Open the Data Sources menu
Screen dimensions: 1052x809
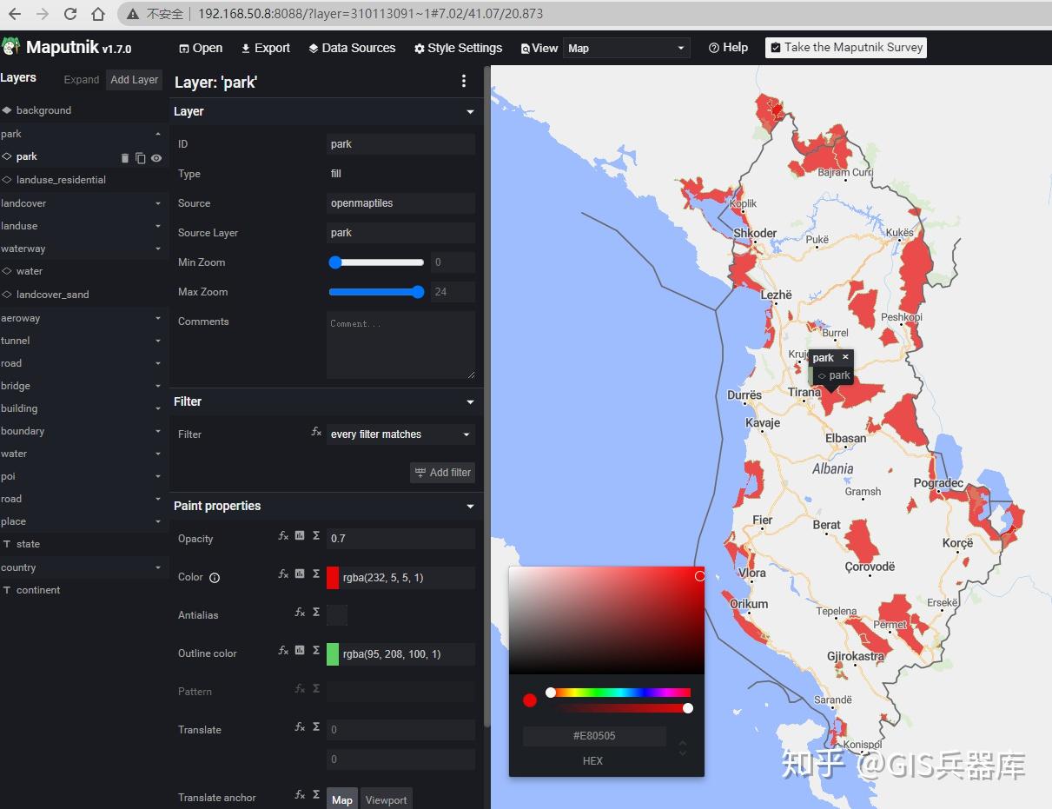352,49
